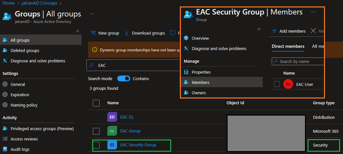The height and width of the screenshot is (154, 343).
Task: Collapse the Groups left sidebar
Action: 77,31
